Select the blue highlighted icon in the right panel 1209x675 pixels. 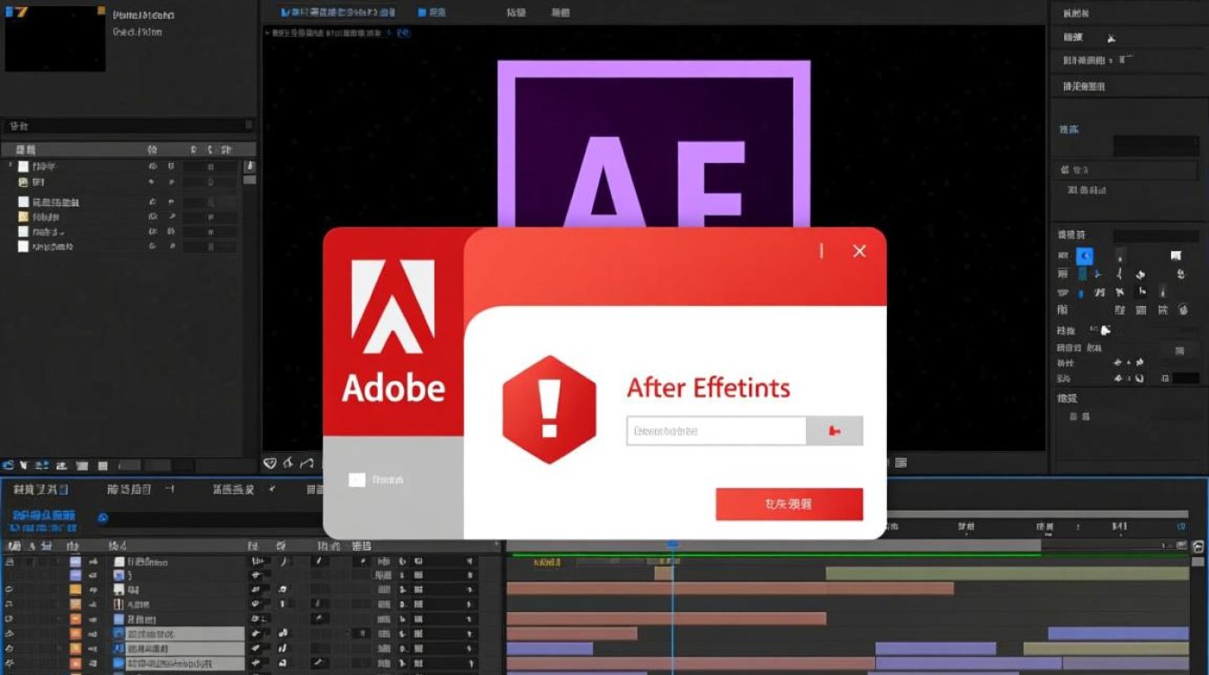tap(1085, 256)
